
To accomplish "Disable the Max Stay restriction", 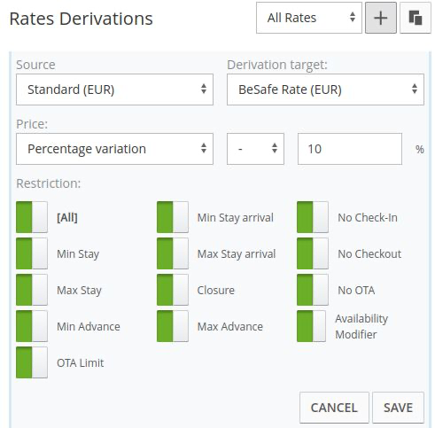I will (x=32, y=290).
